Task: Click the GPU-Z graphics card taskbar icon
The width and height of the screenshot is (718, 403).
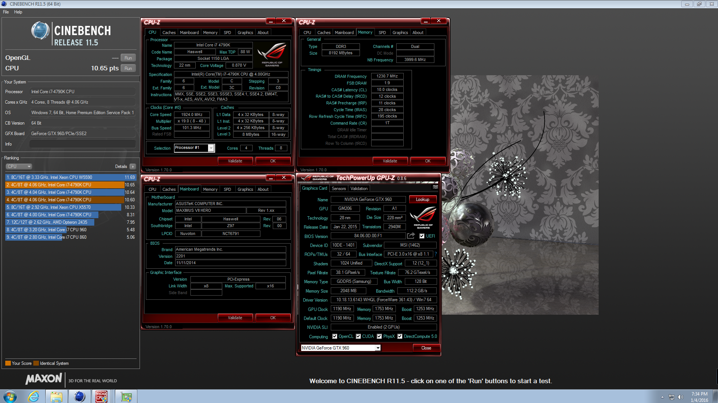Action: pyautogui.click(x=126, y=397)
